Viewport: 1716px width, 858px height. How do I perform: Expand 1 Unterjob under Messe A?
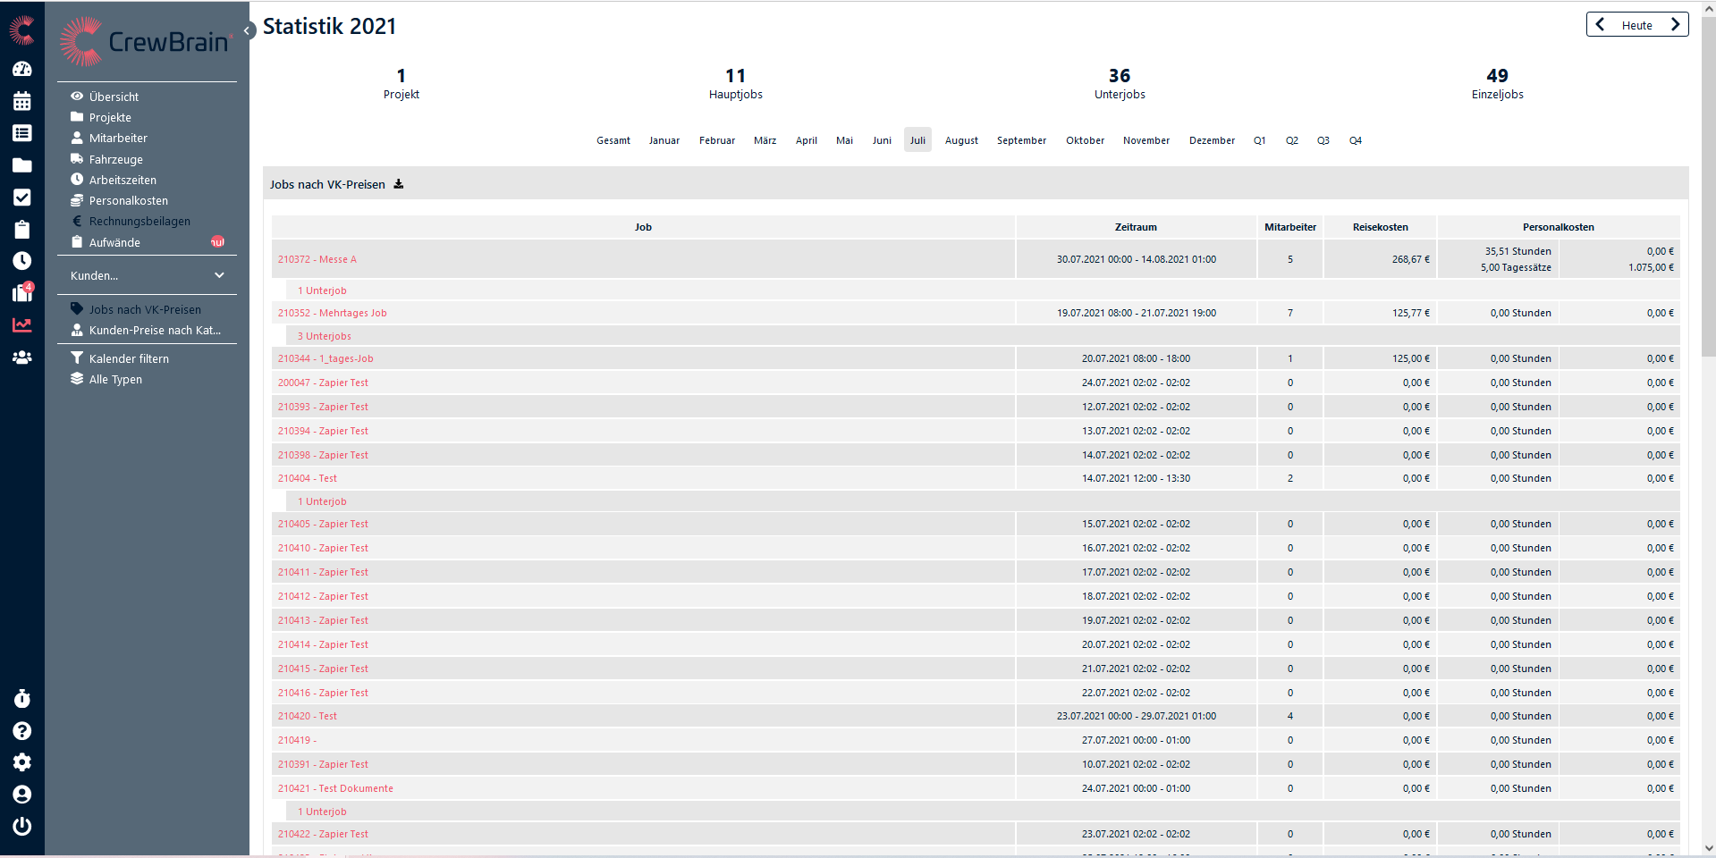pyautogui.click(x=322, y=290)
